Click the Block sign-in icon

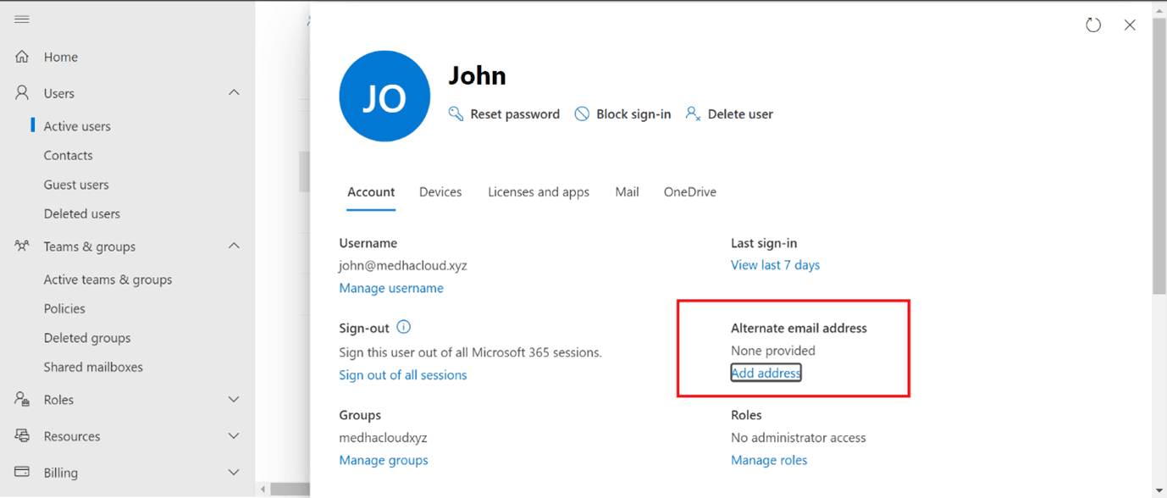(582, 113)
